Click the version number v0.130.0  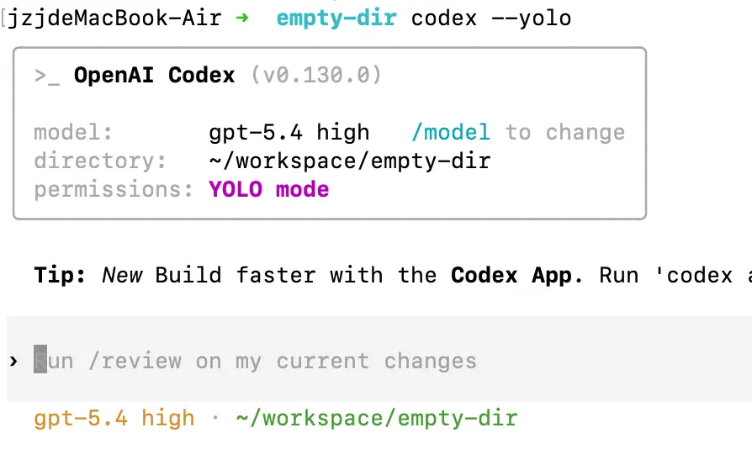tap(316, 76)
